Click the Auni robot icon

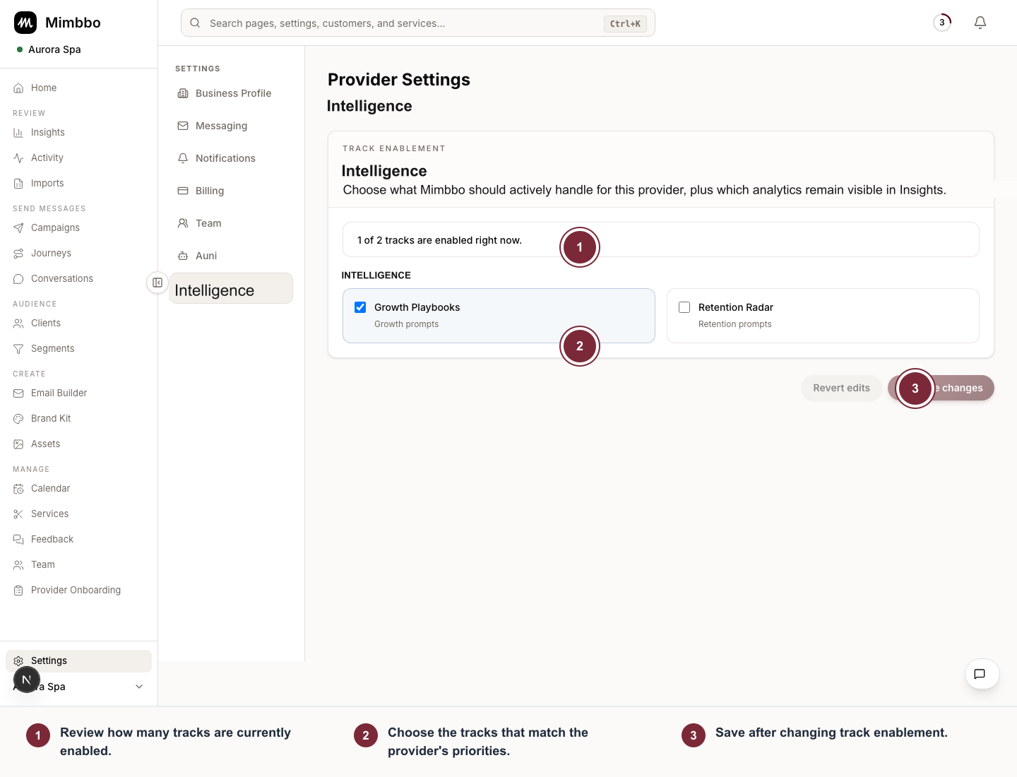(x=183, y=256)
